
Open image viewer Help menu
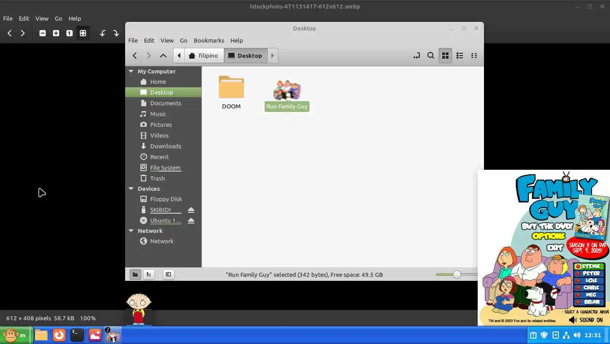point(74,18)
